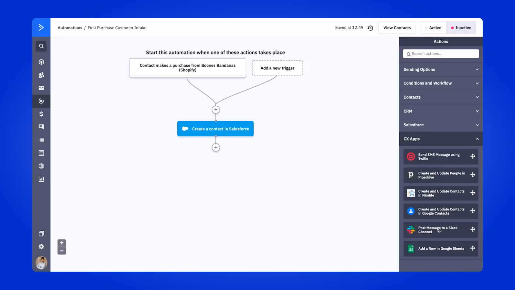The image size is (515, 290).
Task: Expand the Contacts actions section
Action: (441, 97)
